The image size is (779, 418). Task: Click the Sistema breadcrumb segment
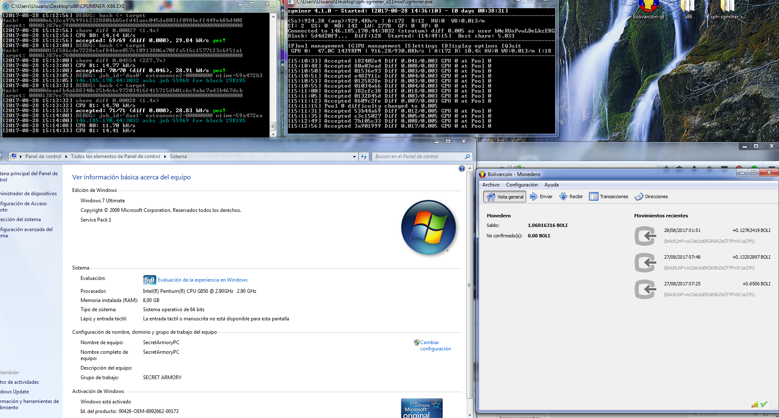pos(178,156)
